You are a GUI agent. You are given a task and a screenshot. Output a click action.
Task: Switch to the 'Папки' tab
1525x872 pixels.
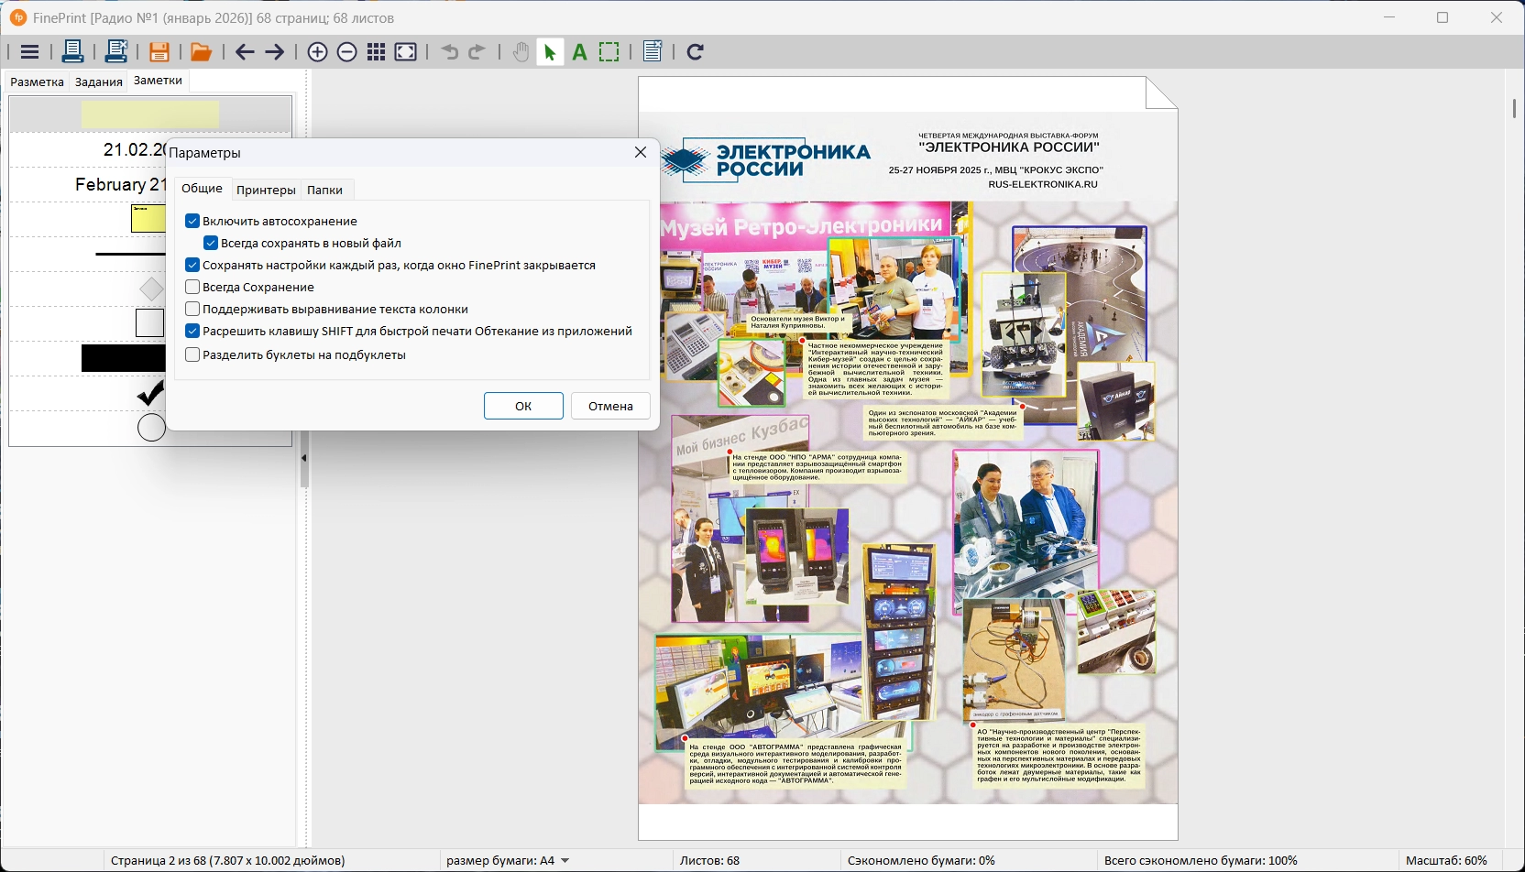pyautogui.click(x=324, y=190)
